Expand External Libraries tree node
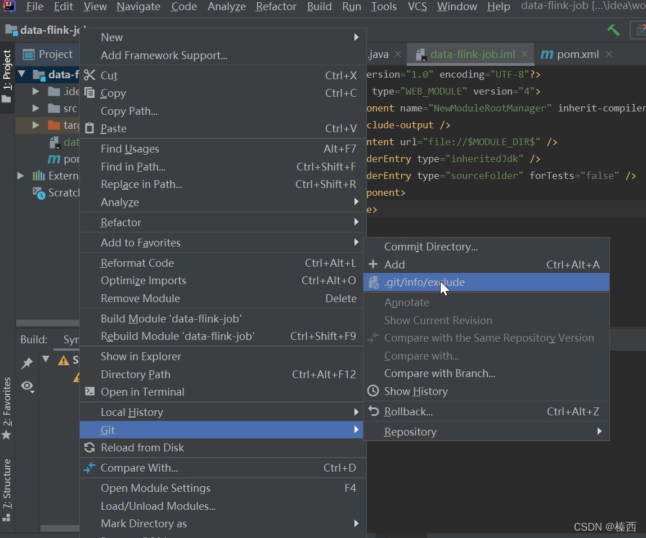646x538 pixels. tap(21, 176)
